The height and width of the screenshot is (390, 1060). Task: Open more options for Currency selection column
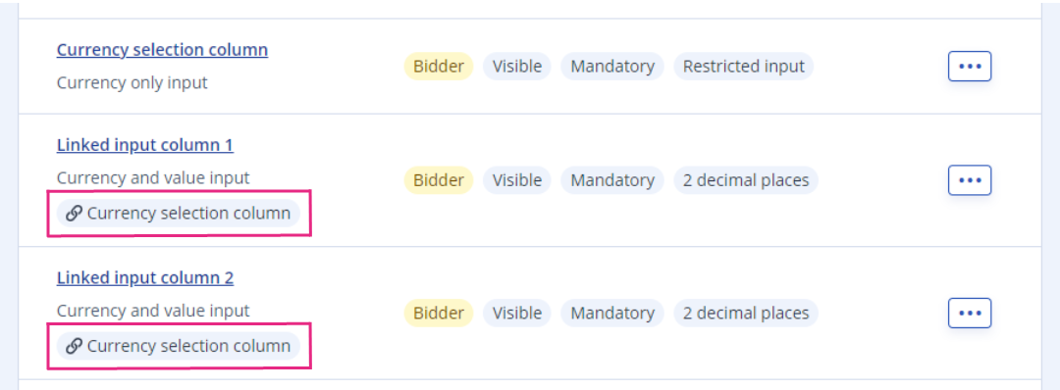(x=970, y=66)
